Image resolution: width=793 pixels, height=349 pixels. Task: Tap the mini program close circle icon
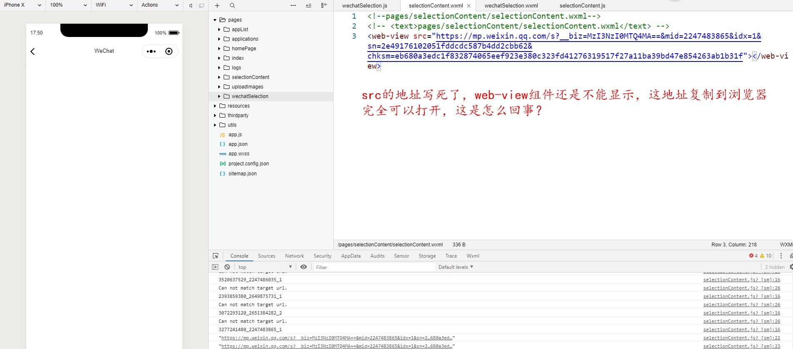coord(169,52)
